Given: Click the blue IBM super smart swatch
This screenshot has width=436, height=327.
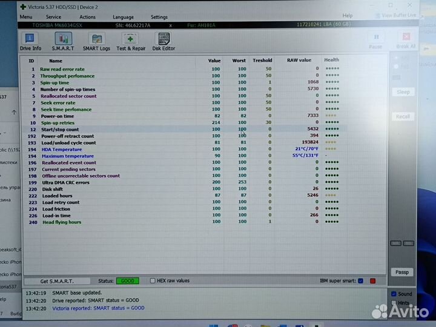Looking at the screenshot, I should point(361,281).
